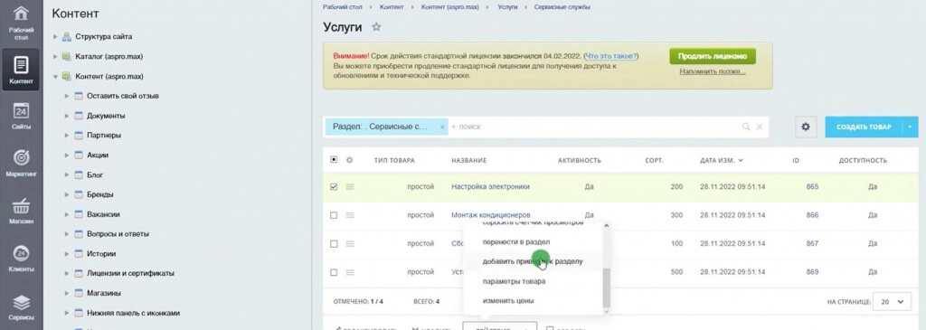Screen dimensions: 926x330
Task: Open row menu for item ID 869
Action: click(350, 272)
